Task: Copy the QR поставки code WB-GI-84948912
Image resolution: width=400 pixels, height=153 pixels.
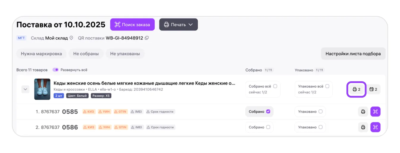Action: [x=147, y=38]
